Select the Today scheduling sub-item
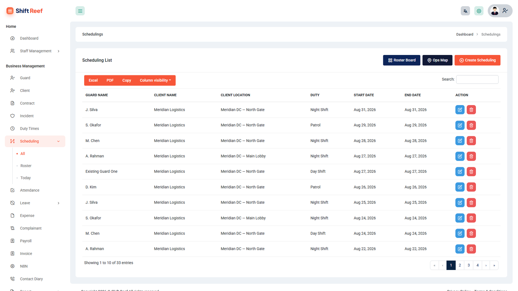The image size is (518, 291). click(26, 178)
